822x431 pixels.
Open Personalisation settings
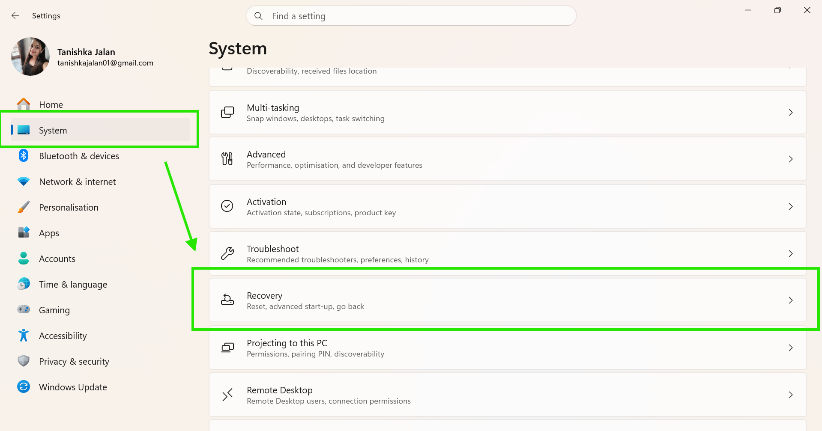tap(100, 207)
